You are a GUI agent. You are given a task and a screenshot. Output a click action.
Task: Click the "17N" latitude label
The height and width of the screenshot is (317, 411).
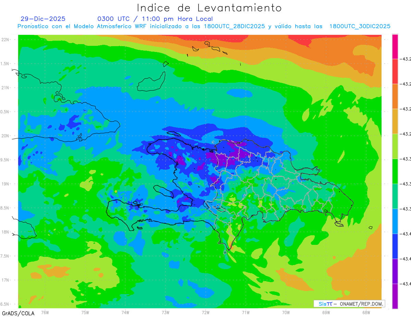coord(5,280)
